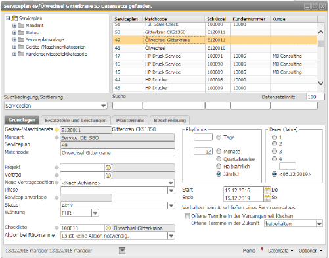Set Dauer to 2 years

[x=274, y=144]
